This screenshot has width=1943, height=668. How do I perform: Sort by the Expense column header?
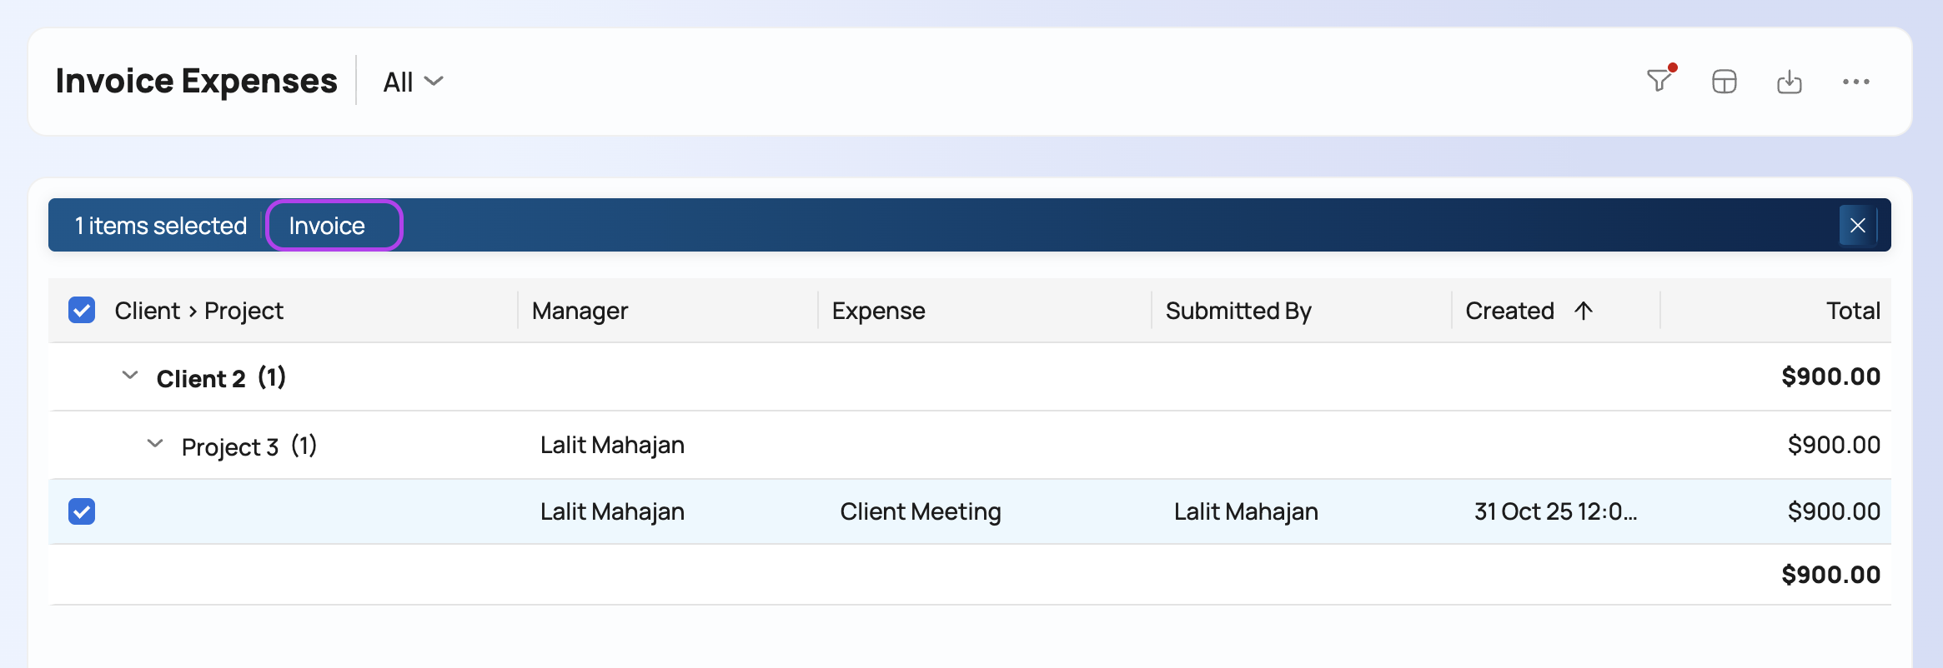coord(878,311)
